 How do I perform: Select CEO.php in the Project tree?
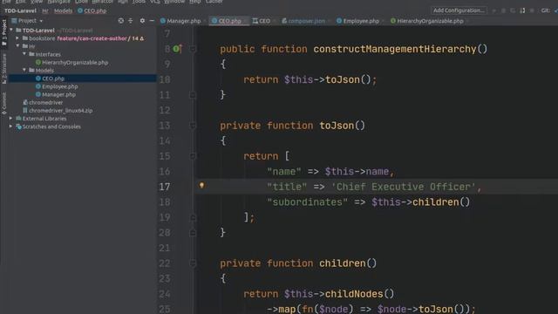point(53,78)
